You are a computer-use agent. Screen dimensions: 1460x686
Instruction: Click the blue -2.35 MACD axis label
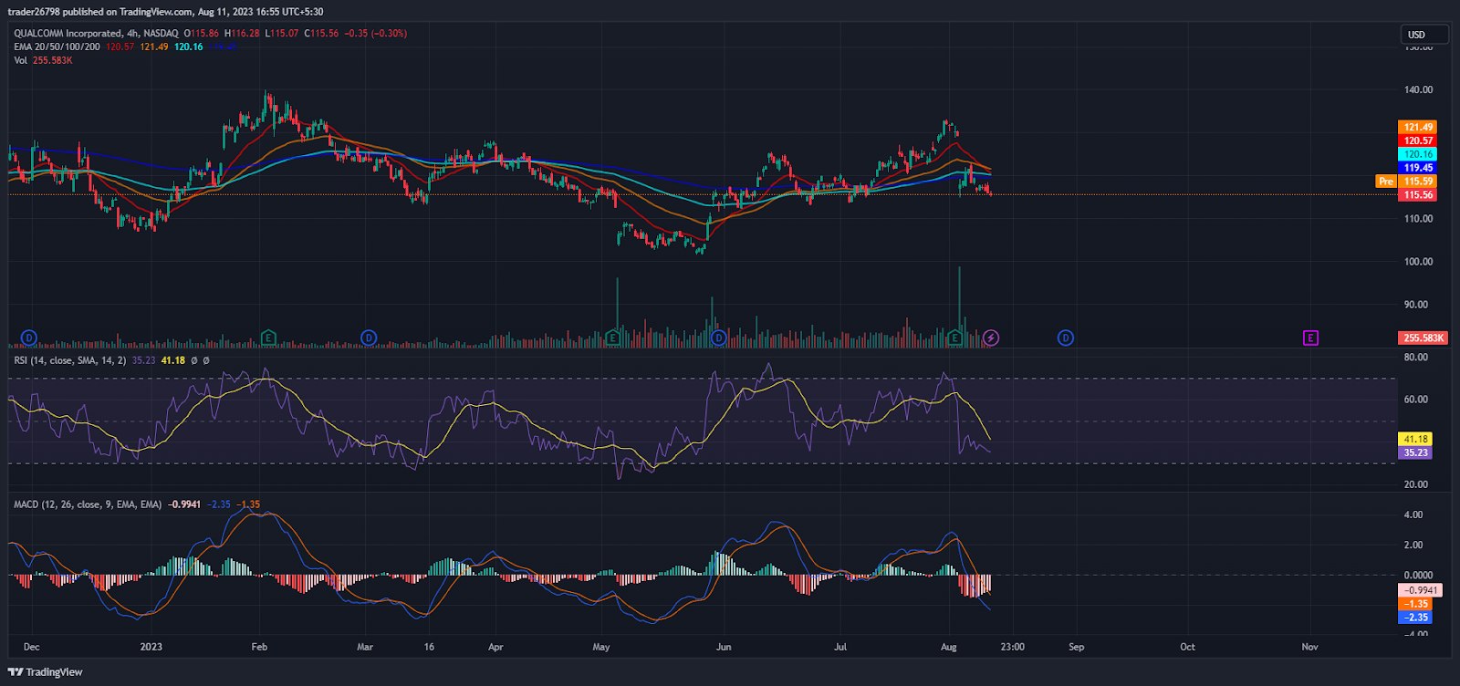[1415, 618]
